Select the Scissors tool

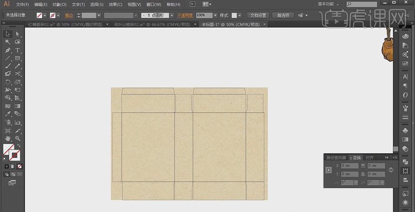click(18, 74)
